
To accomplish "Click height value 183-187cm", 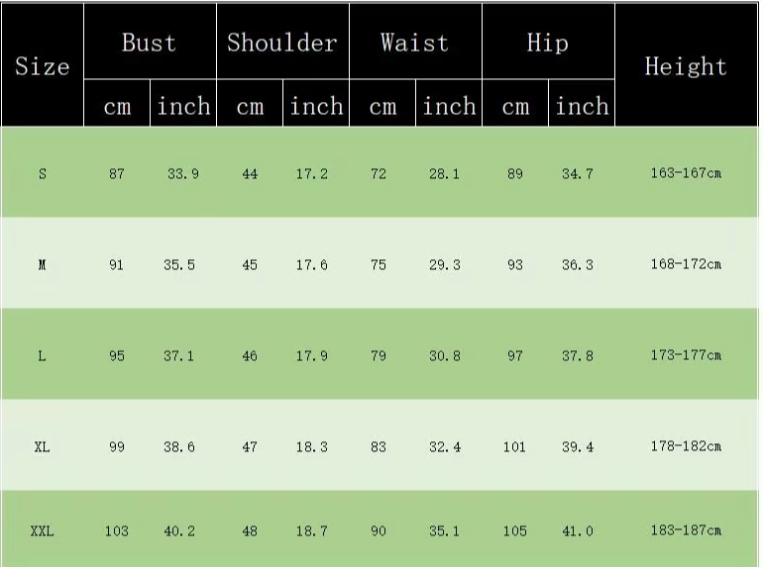I will point(686,530).
